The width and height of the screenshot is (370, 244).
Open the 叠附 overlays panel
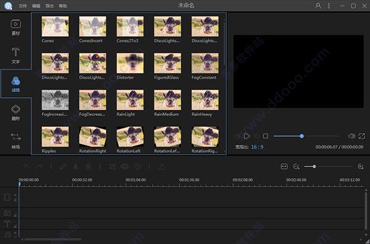tap(15, 113)
